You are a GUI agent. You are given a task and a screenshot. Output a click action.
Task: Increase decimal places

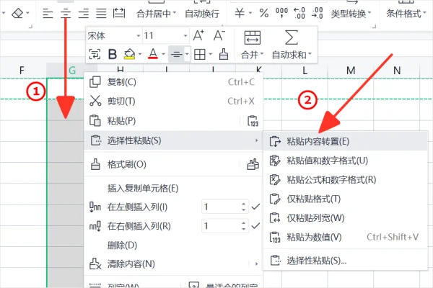tap(299, 13)
